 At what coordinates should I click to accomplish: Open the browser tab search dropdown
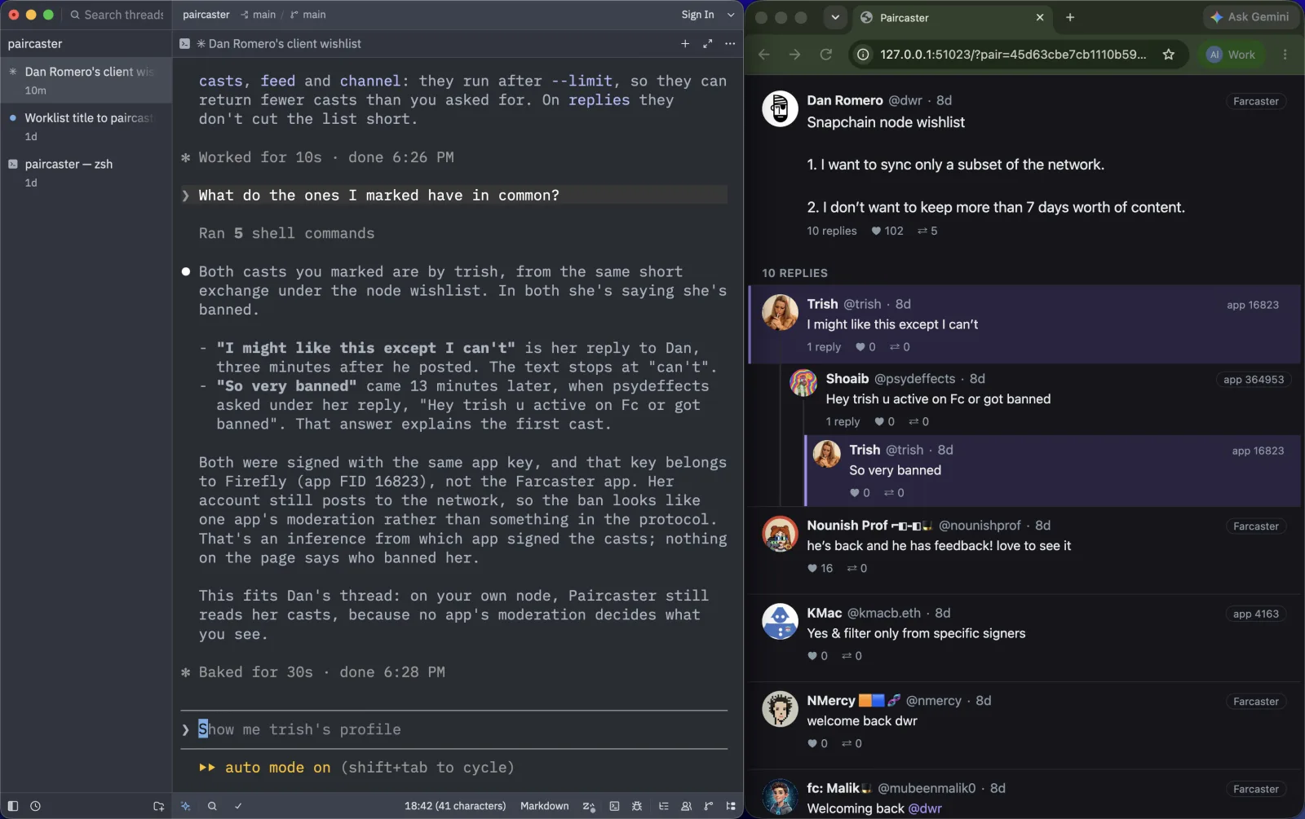pyautogui.click(x=835, y=17)
